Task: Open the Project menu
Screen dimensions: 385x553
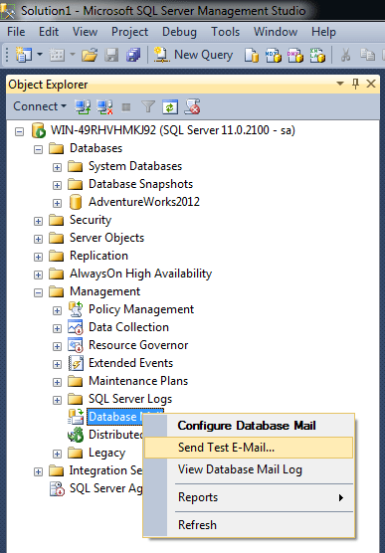Action: pyautogui.click(x=129, y=32)
